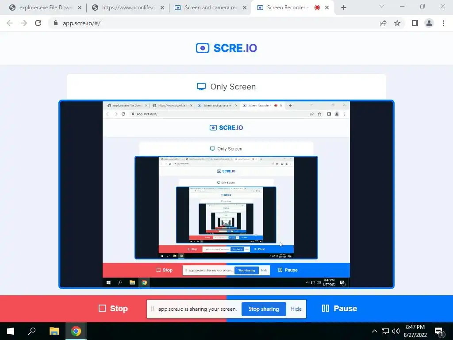Go back to the previous page

(x=10, y=23)
